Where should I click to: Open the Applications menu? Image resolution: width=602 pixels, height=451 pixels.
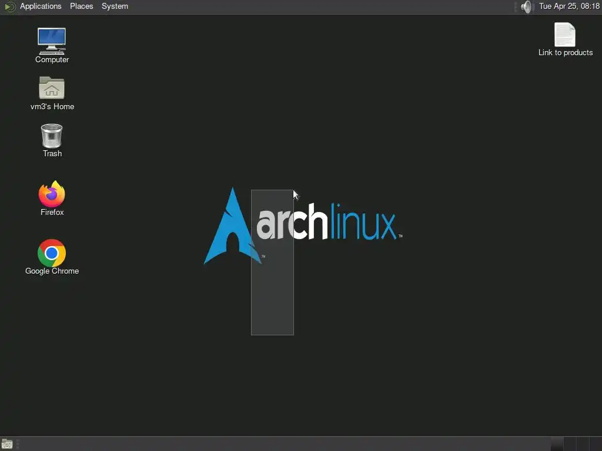tap(41, 6)
